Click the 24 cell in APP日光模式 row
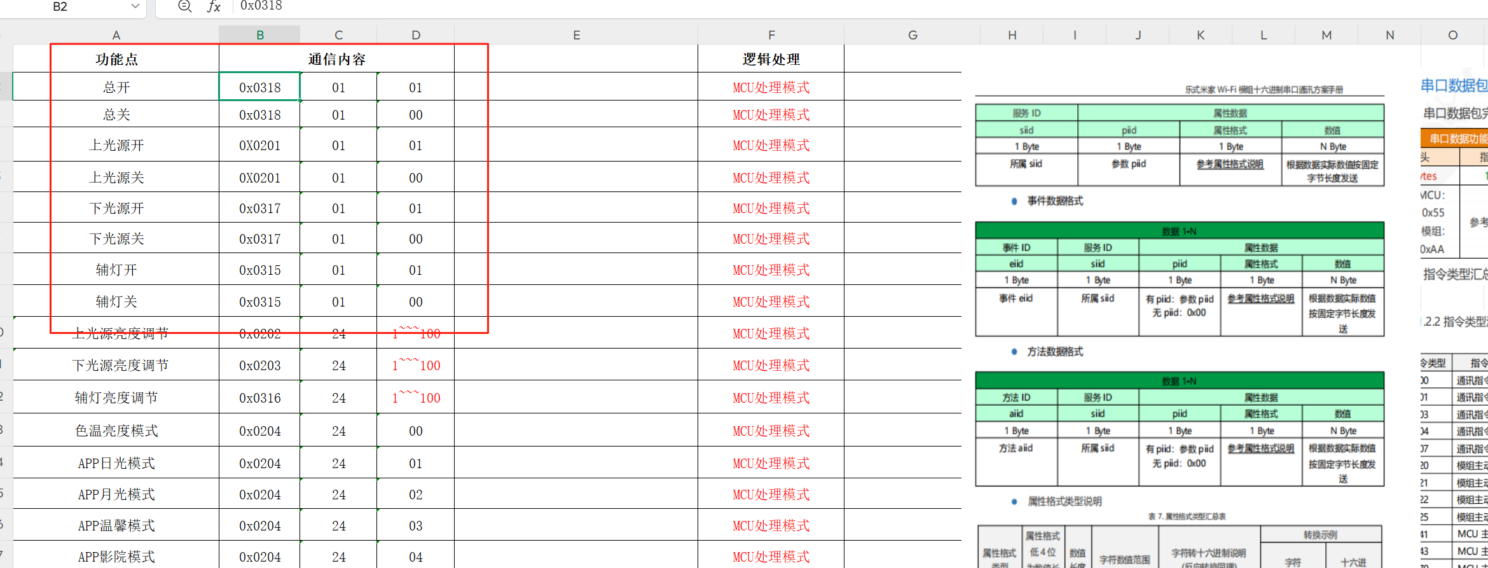 338,463
